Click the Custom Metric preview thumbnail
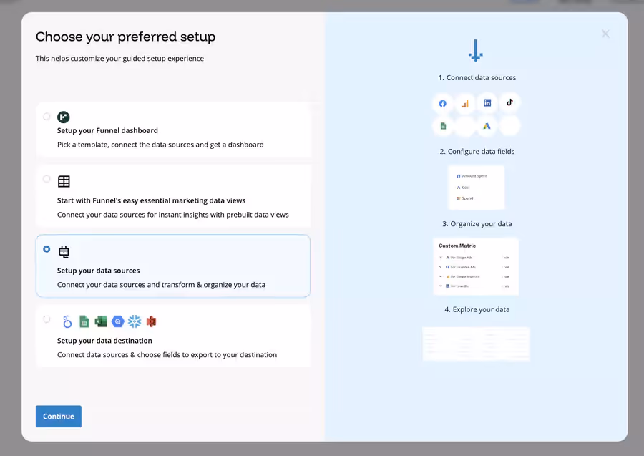Viewport: 644px width, 456px height. [476, 266]
